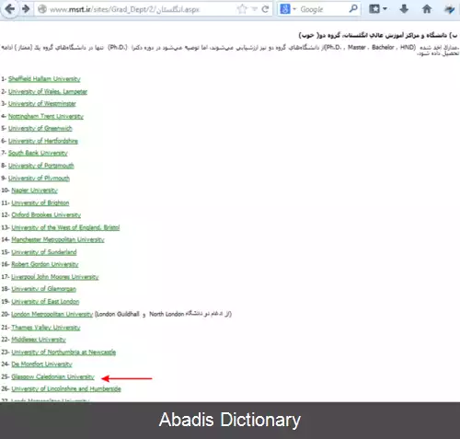This screenshot has height=439, width=460.
Task: Open London Metropolitan University link
Action: pyautogui.click(x=52, y=314)
